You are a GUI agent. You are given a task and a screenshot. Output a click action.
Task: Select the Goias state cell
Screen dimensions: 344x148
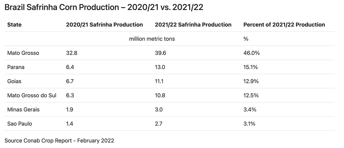pos(14,81)
